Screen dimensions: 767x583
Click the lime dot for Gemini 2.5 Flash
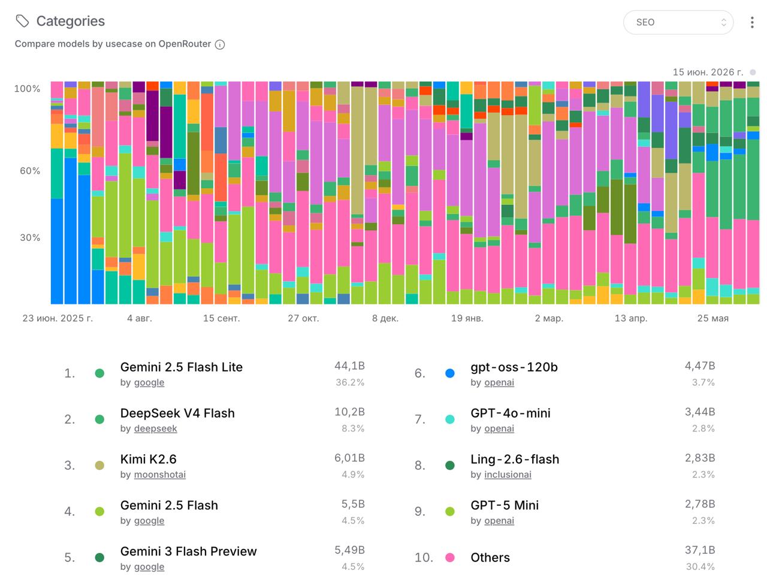tap(99, 512)
